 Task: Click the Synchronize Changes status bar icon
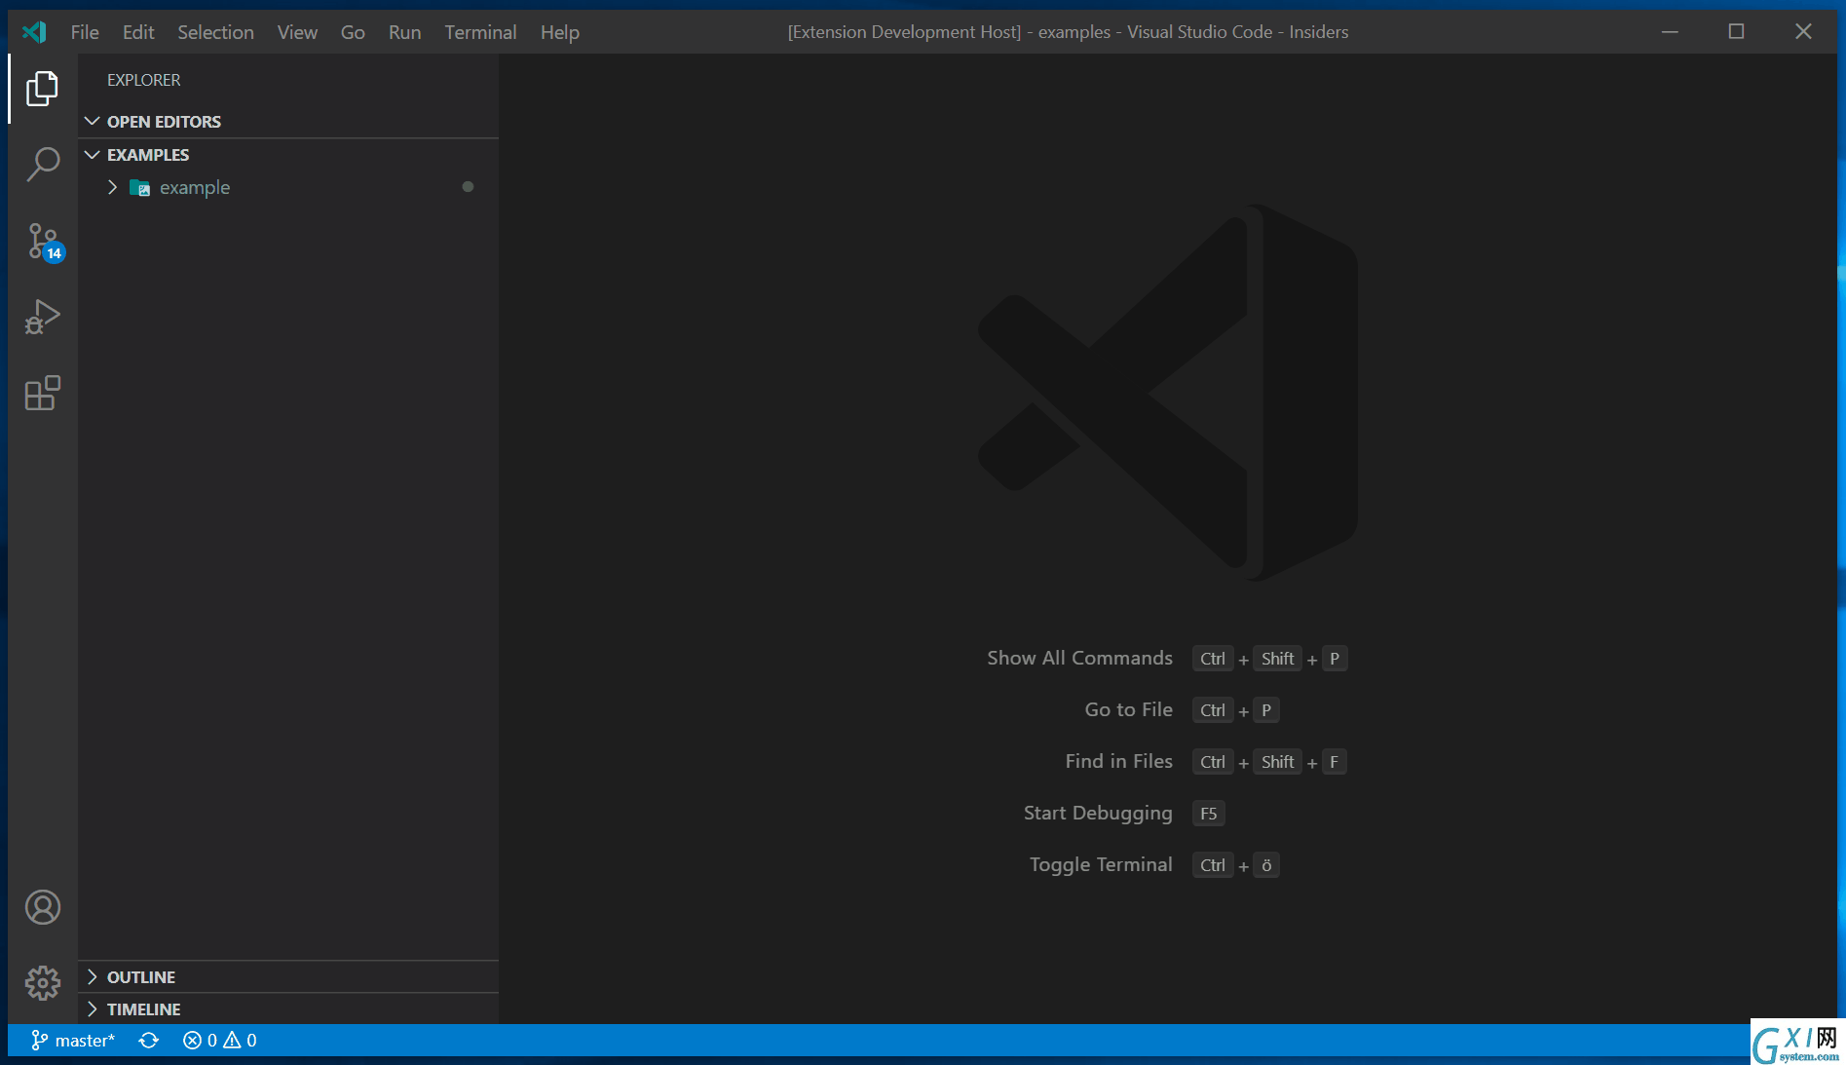coord(148,1041)
